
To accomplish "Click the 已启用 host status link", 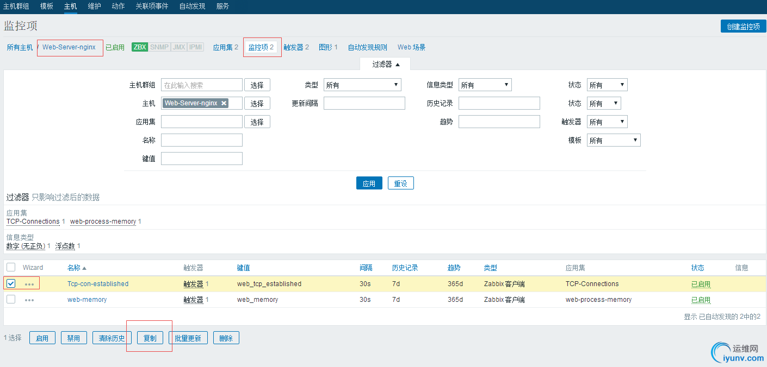I will (x=115, y=47).
